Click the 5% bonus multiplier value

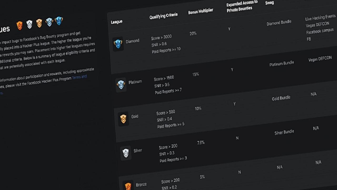[x=202, y=177]
